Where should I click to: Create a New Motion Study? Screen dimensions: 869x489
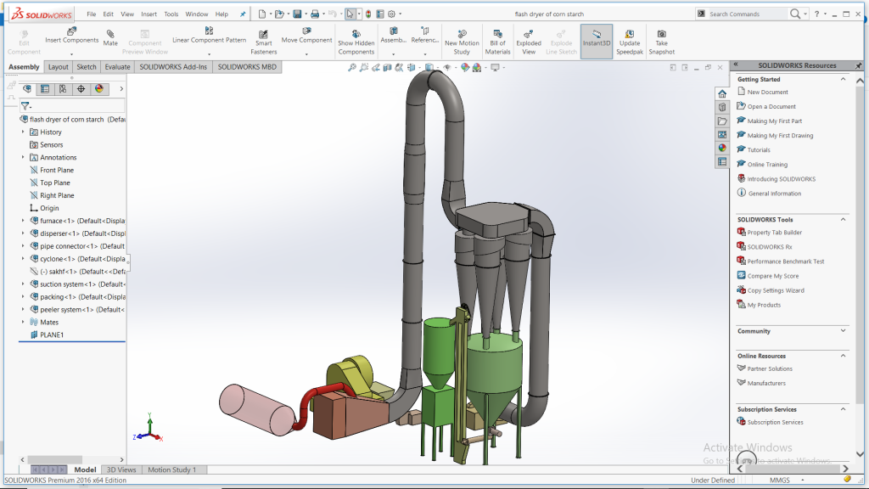tap(462, 41)
